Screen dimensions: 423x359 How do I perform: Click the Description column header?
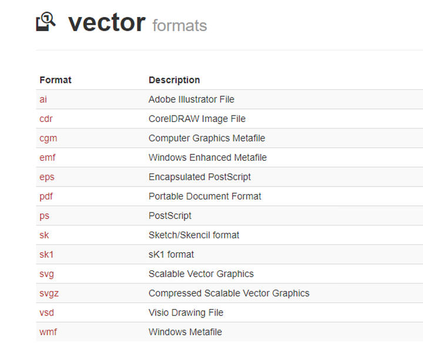tap(174, 80)
